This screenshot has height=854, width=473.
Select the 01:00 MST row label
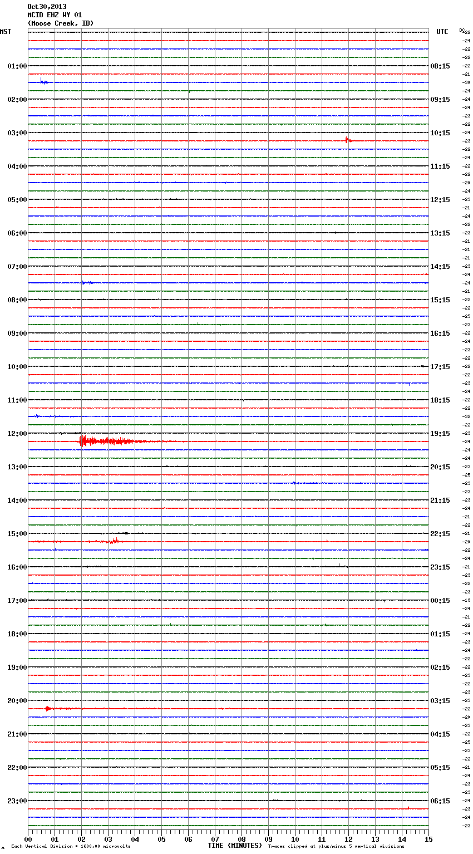[x=17, y=66]
